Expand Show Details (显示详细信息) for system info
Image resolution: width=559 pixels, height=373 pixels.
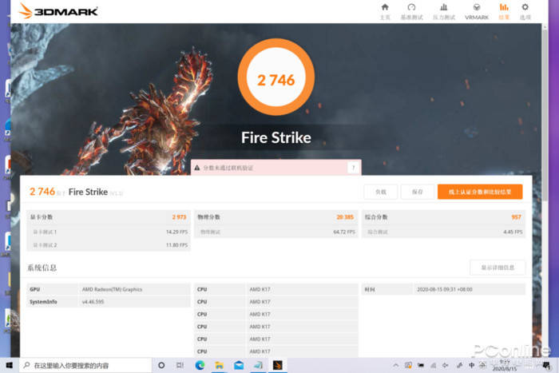498,268
